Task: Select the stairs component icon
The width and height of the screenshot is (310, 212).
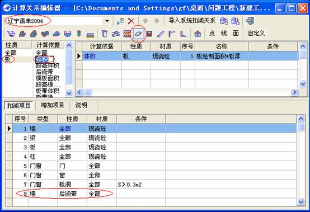Action: [x=161, y=34]
